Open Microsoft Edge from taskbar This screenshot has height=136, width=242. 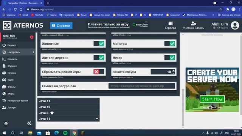56,133
